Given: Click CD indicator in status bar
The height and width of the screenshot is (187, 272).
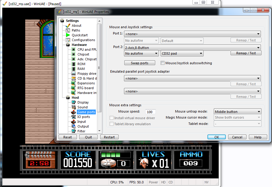Looking at the screenshot, I should pos(171,182).
